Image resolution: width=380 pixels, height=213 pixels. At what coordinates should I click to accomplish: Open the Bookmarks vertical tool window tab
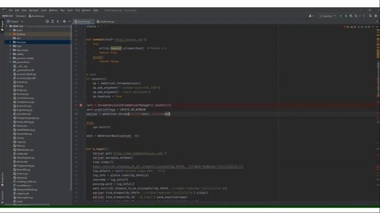2,179
